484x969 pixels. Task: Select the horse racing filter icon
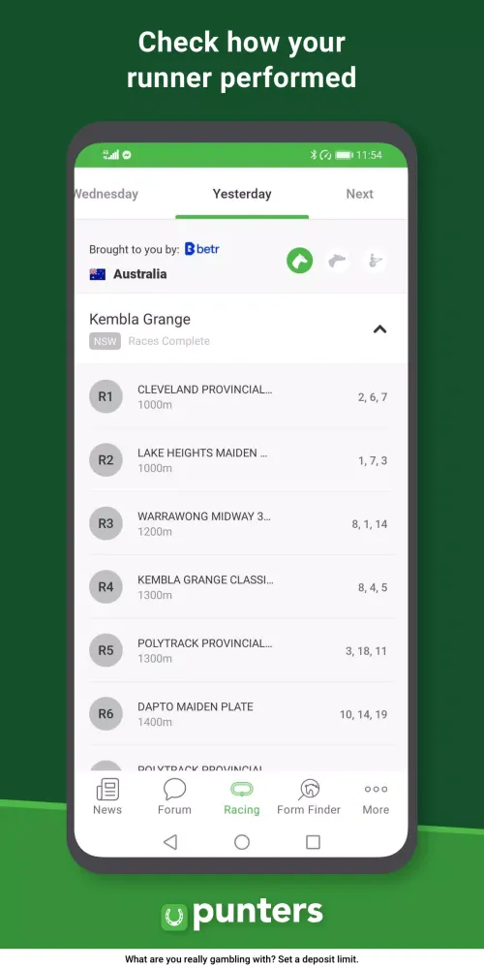(x=299, y=262)
